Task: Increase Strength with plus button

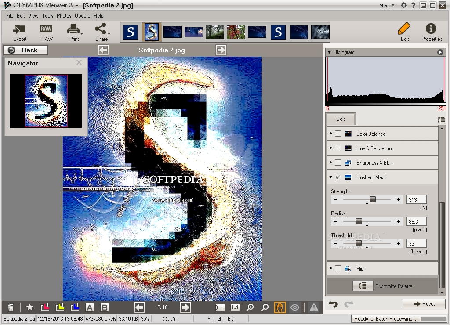Action: coord(398,199)
